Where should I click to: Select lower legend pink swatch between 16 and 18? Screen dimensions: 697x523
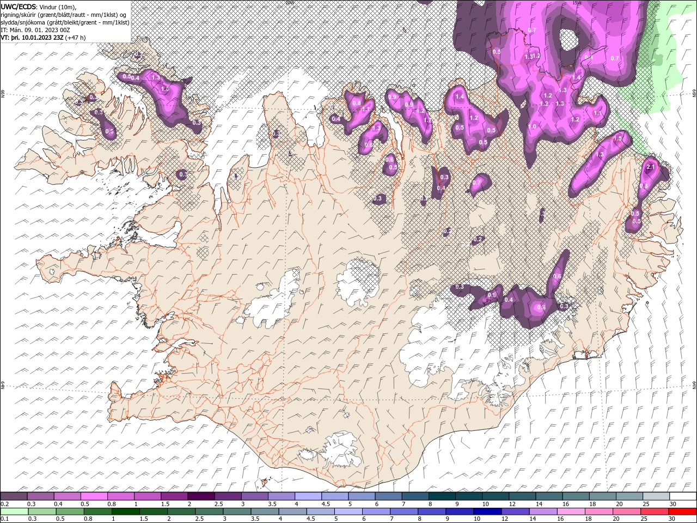click(571, 512)
